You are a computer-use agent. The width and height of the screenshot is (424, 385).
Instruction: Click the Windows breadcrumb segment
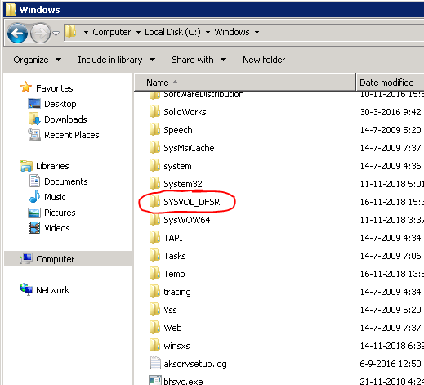(232, 32)
